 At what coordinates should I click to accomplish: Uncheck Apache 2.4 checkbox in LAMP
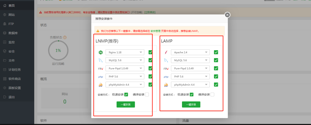tap(216, 52)
